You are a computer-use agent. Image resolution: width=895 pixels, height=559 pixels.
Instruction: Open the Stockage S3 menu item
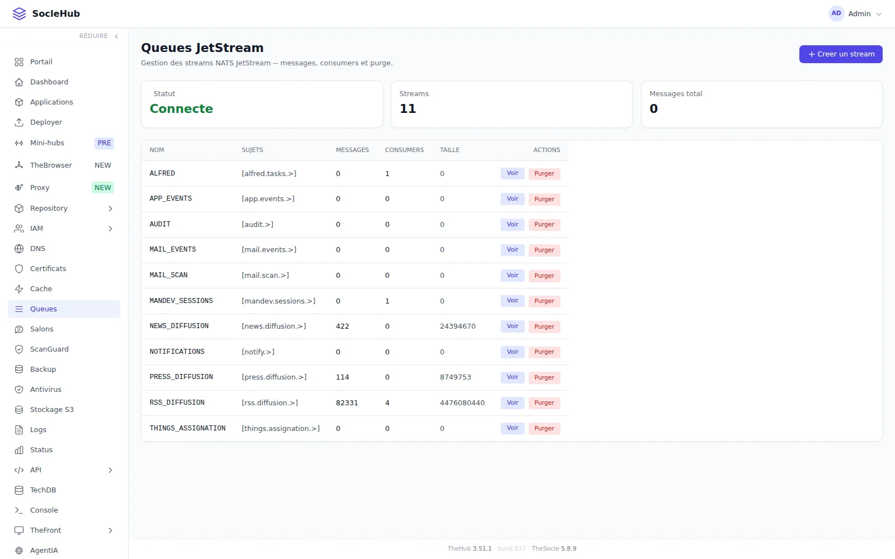click(x=64, y=410)
